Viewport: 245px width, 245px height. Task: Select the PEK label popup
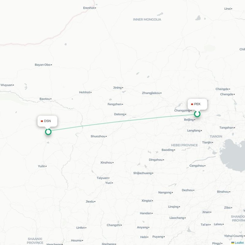pos(198,104)
